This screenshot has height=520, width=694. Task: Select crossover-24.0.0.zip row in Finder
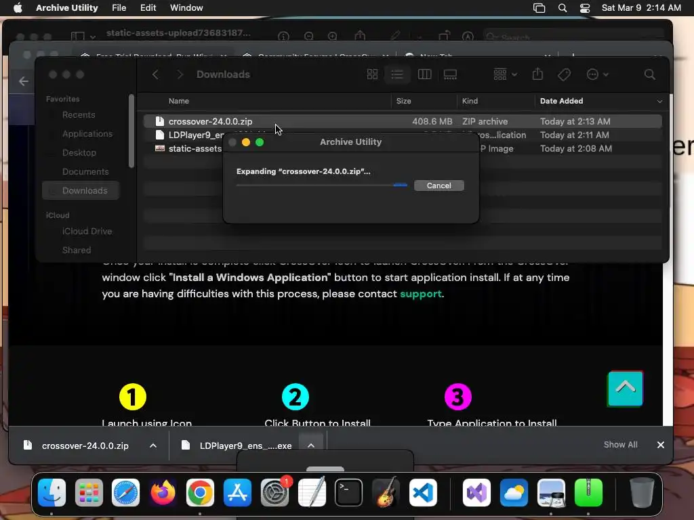pos(403,121)
